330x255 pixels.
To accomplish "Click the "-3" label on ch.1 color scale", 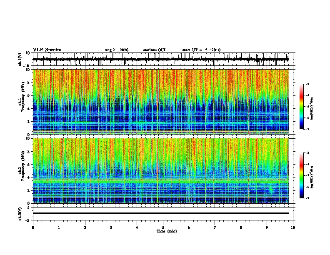I will point(307,84).
